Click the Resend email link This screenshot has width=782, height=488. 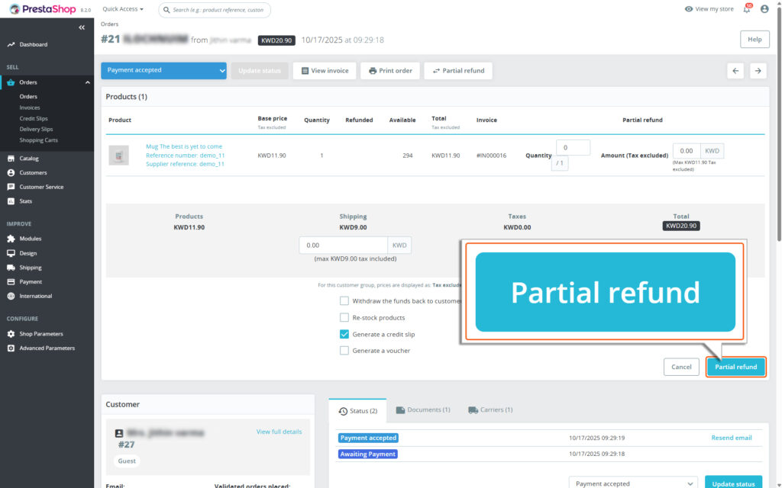coord(731,437)
